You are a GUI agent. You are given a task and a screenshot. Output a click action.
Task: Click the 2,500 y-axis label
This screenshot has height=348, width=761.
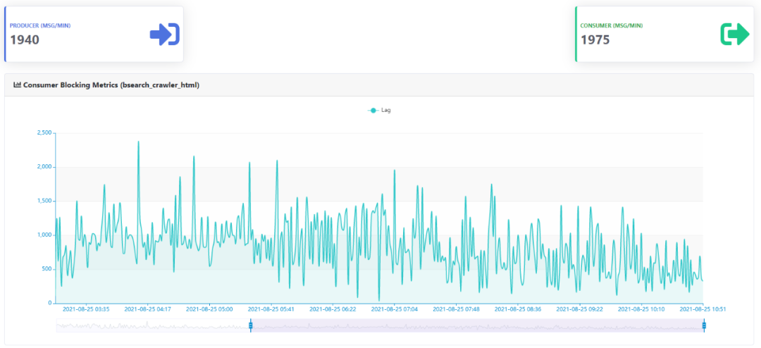tap(44, 133)
